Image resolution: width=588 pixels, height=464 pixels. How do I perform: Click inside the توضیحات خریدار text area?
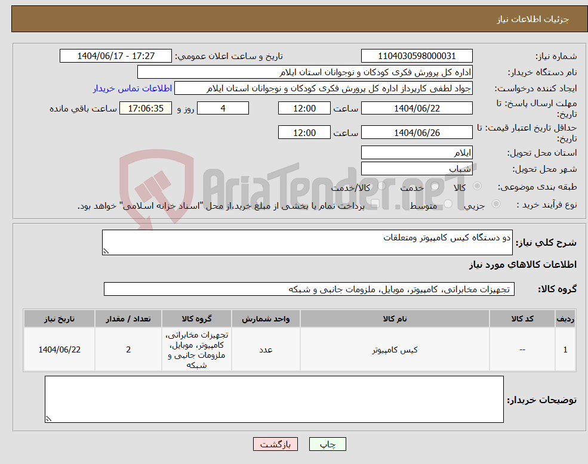[275, 398]
